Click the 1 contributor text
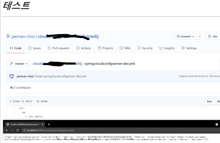 [22, 88]
